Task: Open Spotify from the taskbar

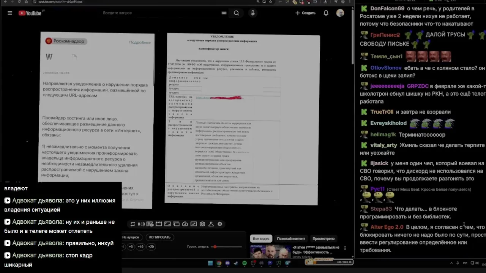Action: click(245, 263)
